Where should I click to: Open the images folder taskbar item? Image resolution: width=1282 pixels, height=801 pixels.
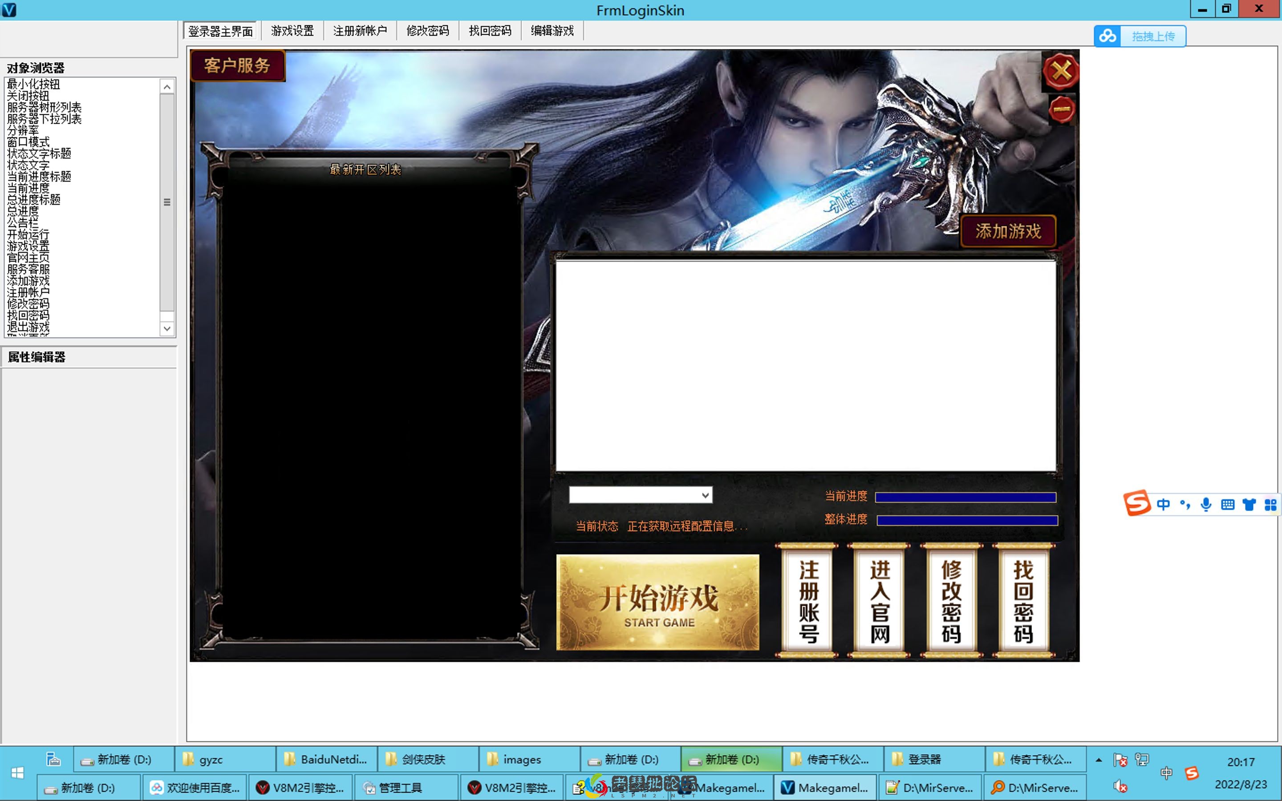(x=529, y=760)
